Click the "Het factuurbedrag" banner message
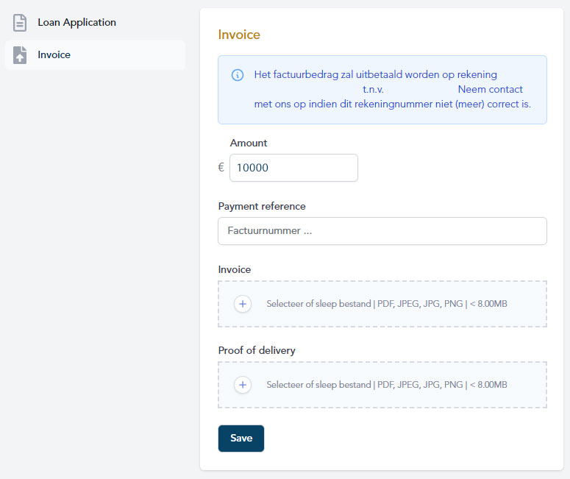Screen dimensions: 570x479 (x=375, y=75)
